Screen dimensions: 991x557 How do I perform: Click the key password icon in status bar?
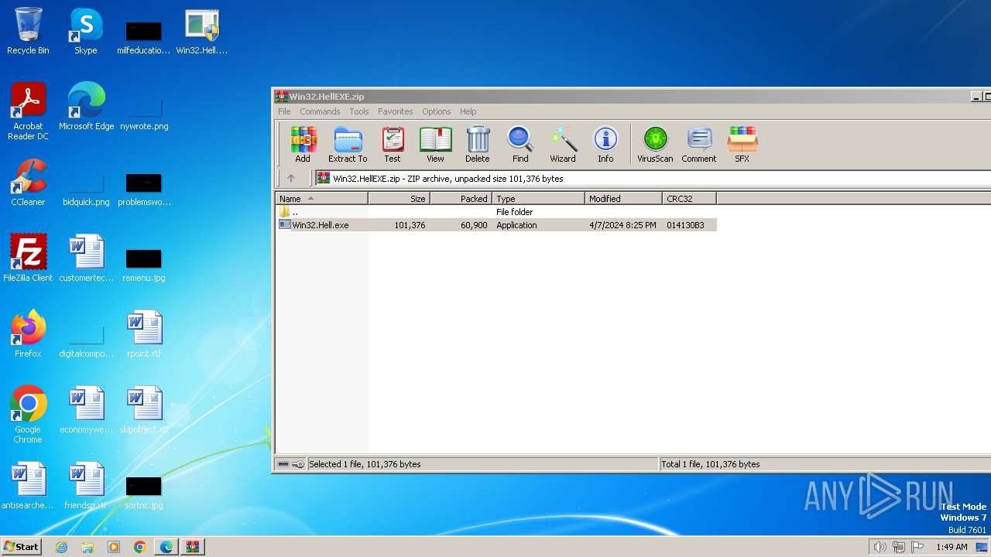coord(298,464)
